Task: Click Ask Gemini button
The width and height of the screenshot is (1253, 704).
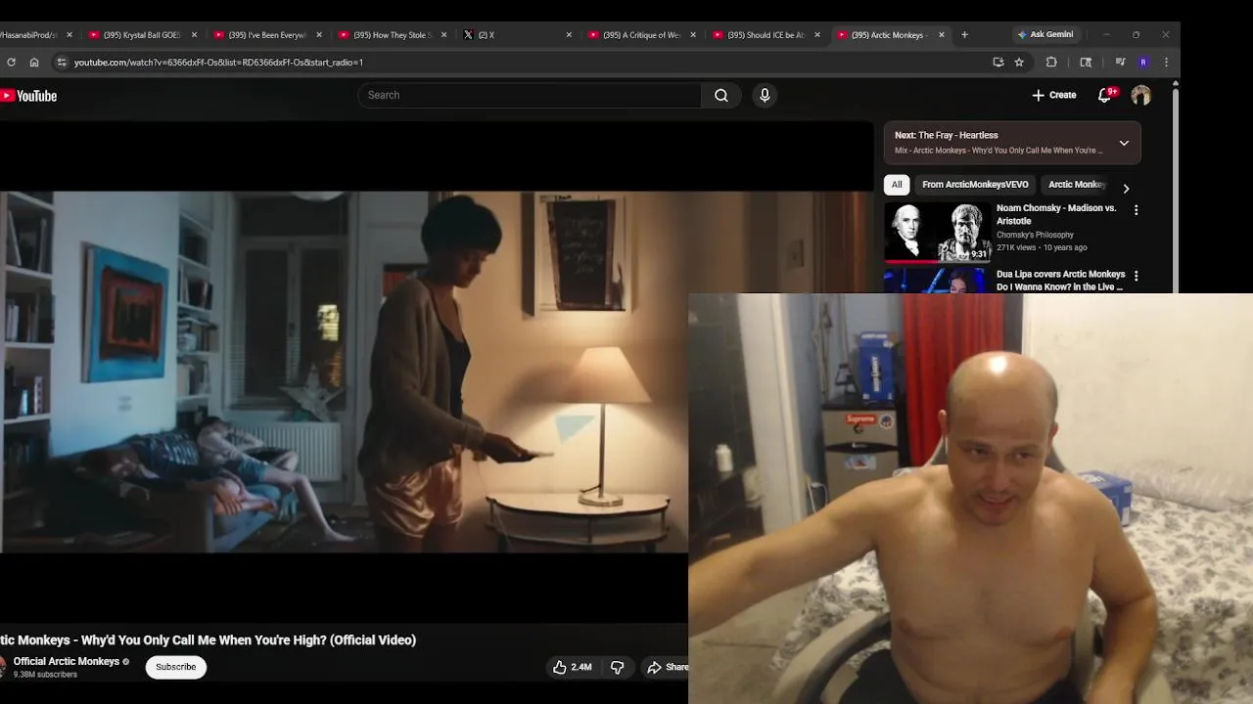Action: coord(1044,34)
